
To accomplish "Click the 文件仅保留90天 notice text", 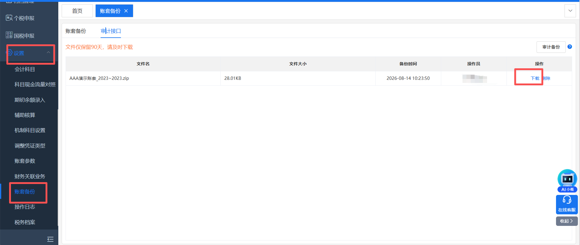I will [99, 47].
